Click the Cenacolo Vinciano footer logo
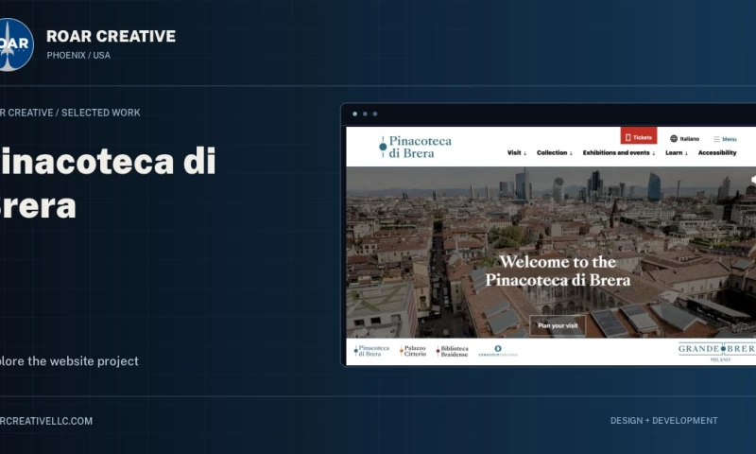This screenshot has height=454, width=756. [x=498, y=351]
